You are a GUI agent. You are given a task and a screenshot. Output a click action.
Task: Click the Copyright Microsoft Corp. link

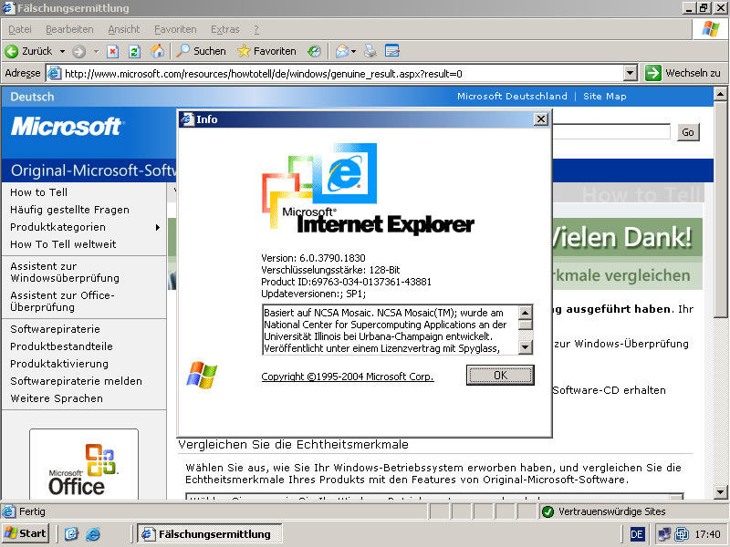348,377
